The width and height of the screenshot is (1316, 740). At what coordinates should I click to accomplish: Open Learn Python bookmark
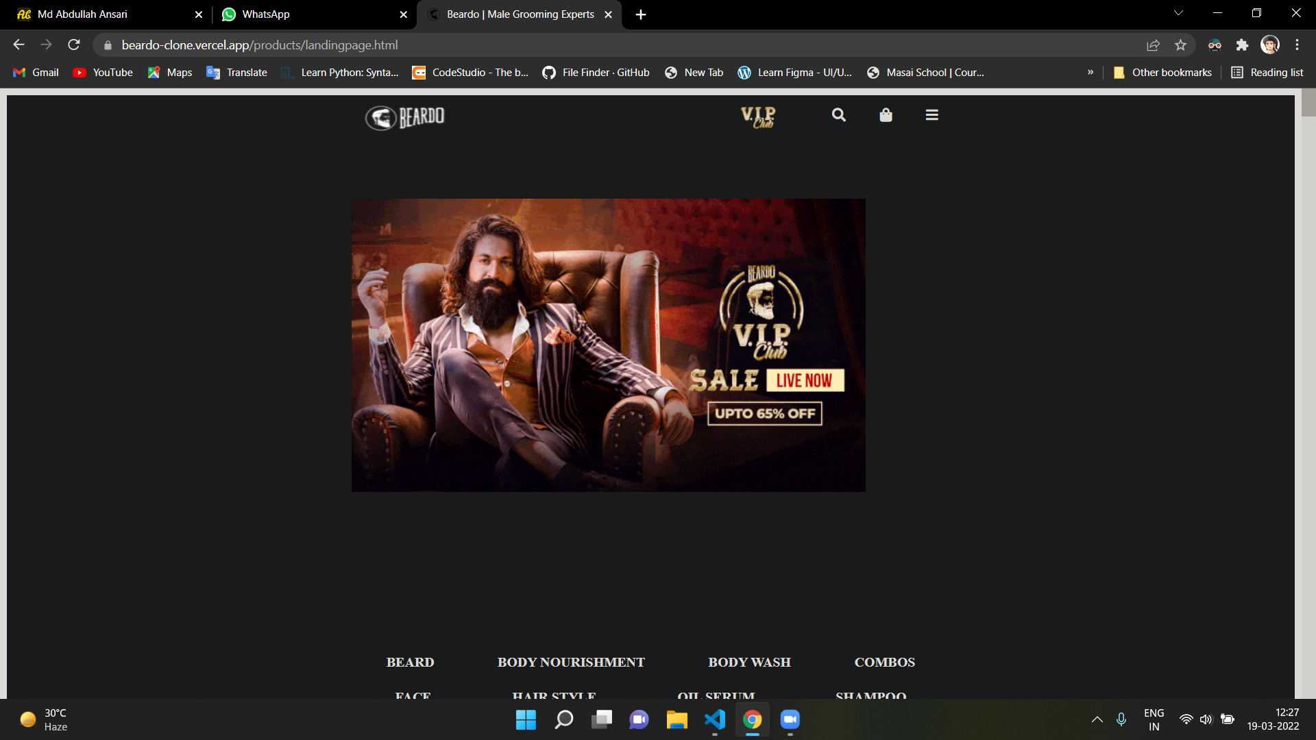point(340,73)
